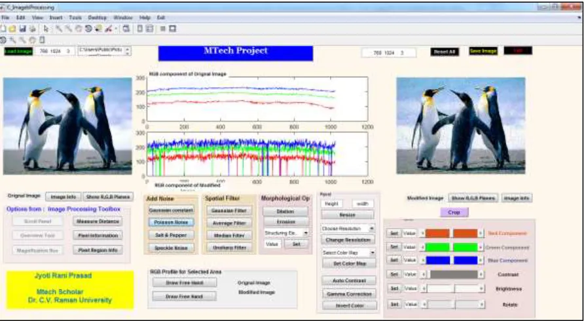The height and width of the screenshot is (321, 584).
Task: Apply Poisson Noise
Action: [172, 222]
